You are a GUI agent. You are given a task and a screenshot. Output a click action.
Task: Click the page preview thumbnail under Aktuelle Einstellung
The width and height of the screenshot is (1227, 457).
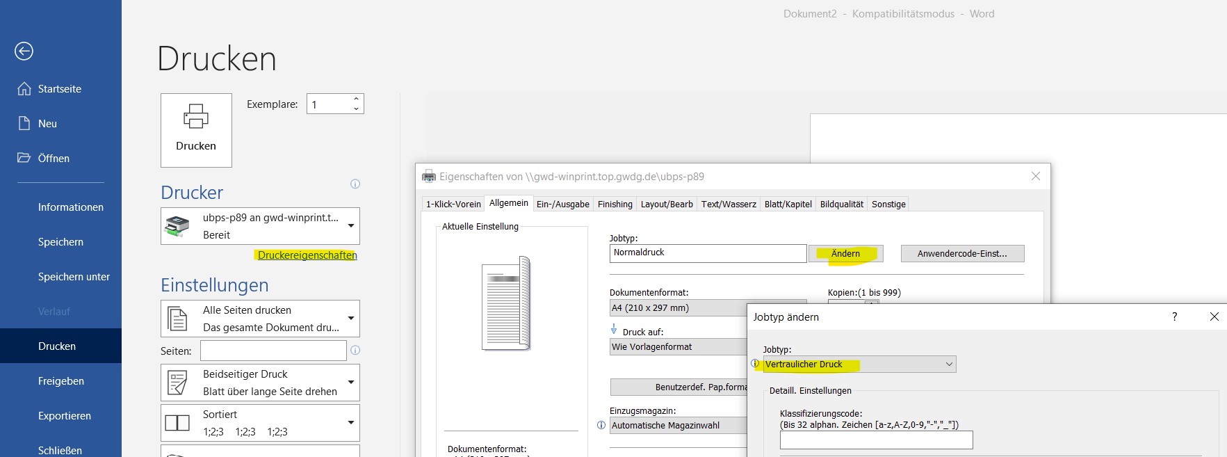pos(507,303)
